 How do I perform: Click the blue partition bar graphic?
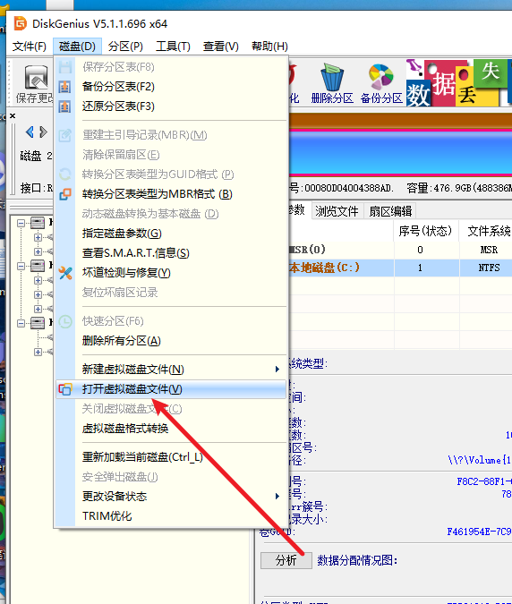point(400,152)
